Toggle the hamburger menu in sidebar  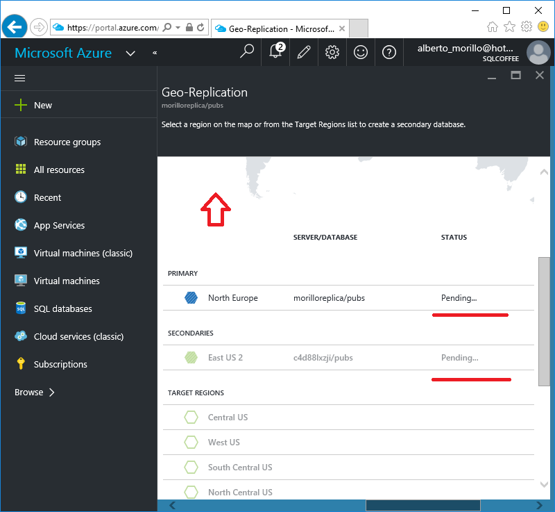pos(20,78)
